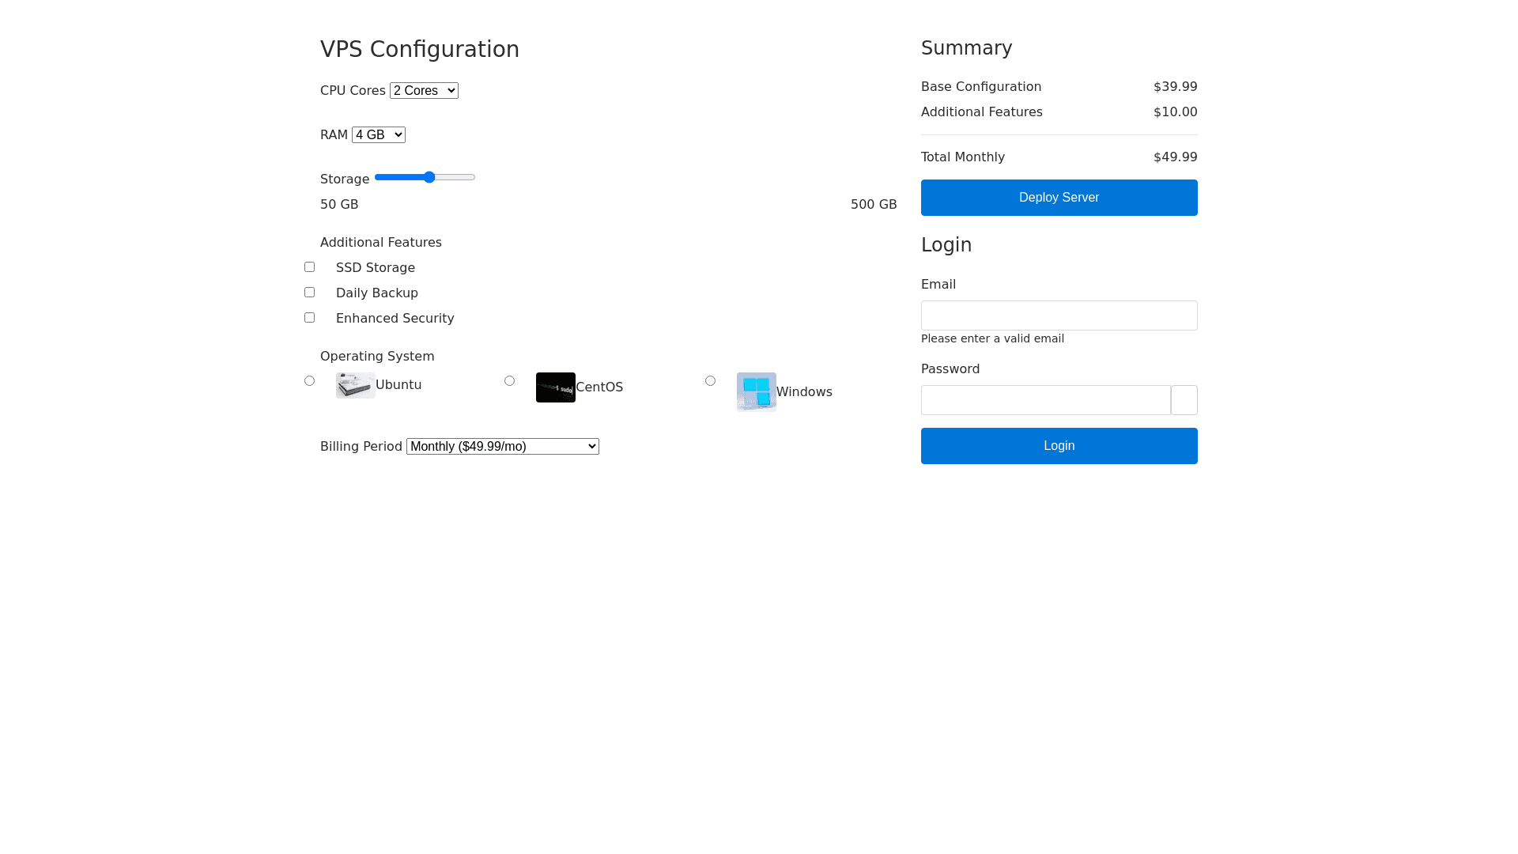Image resolution: width=1518 pixels, height=854 pixels.
Task: Click the SSD Storage label text
Action: [x=375, y=268]
